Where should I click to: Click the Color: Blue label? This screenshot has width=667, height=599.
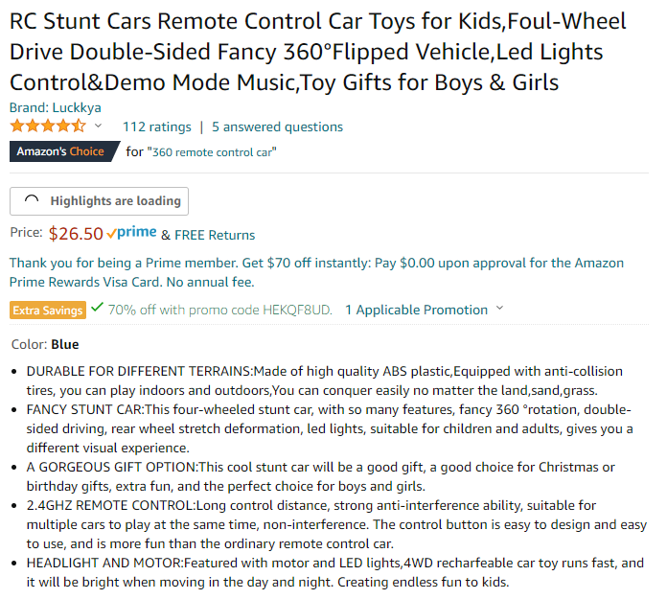click(x=45, y=344)
